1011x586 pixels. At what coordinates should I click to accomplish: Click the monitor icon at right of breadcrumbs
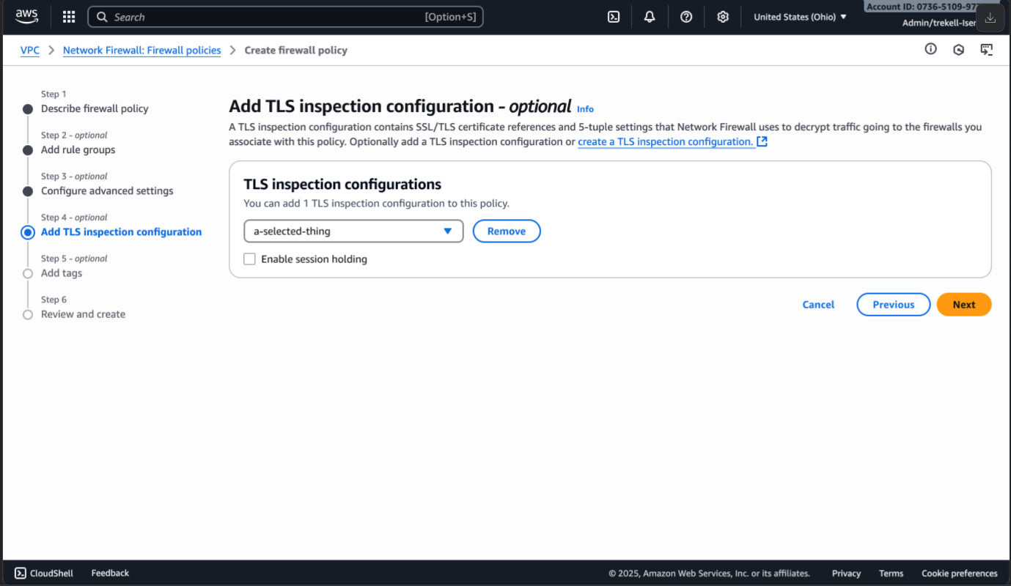987,50
